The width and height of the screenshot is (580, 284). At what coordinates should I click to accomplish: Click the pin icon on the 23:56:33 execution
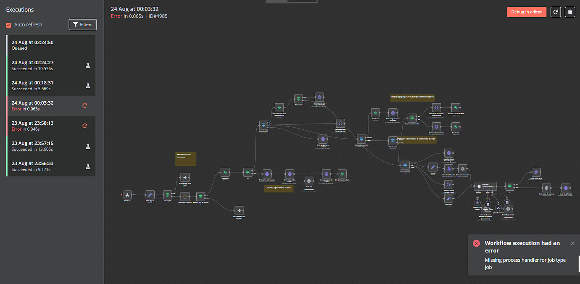coord(88,166)
